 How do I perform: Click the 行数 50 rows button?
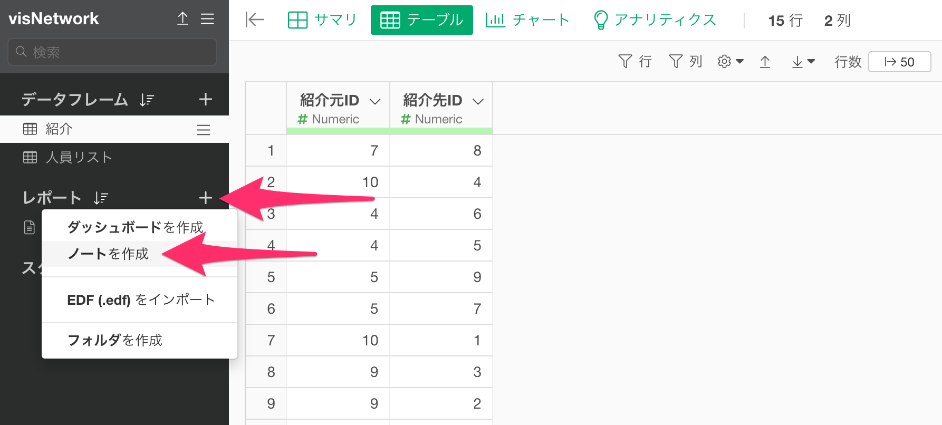click(899, 62)
